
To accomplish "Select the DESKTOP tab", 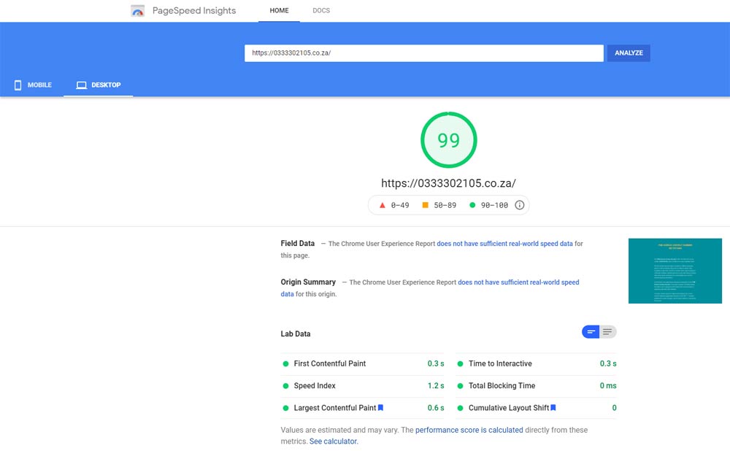I will click(99, 85).
